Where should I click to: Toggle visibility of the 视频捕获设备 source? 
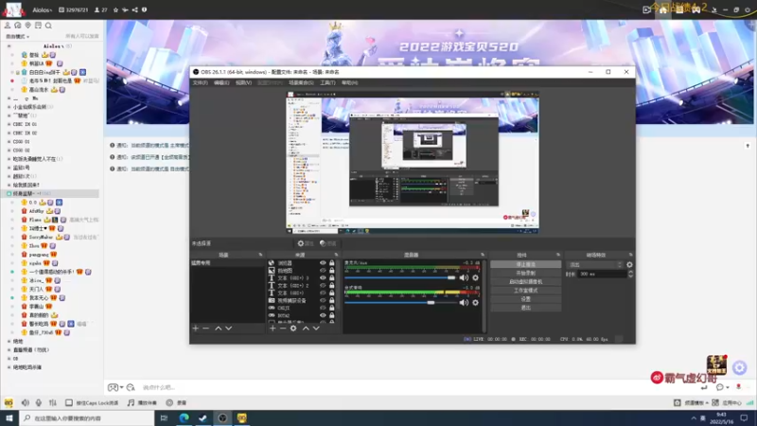323,300
